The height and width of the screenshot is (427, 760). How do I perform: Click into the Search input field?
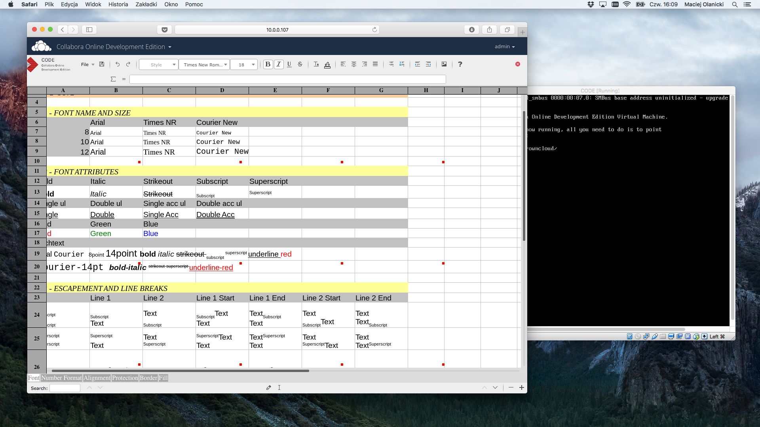(65, 388)
